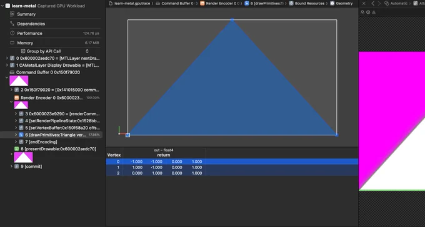Open 6 drawPrimitives breadcrumb
Image resolution: width=425 pixels, height=227 pixels.
tap(264, 3)
